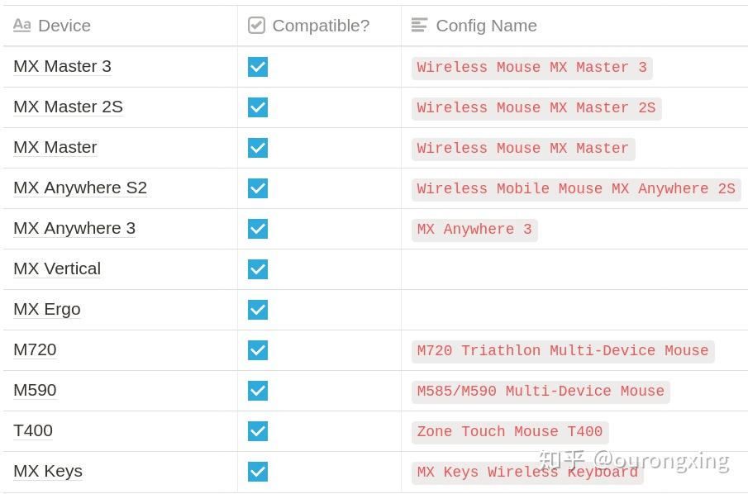Open the MX Master 2S device page
Image resolution: width=748 pixels, height=494 pixels.
[68, 107]
